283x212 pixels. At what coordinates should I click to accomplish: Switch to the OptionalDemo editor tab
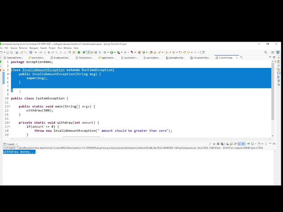[13, 58]
